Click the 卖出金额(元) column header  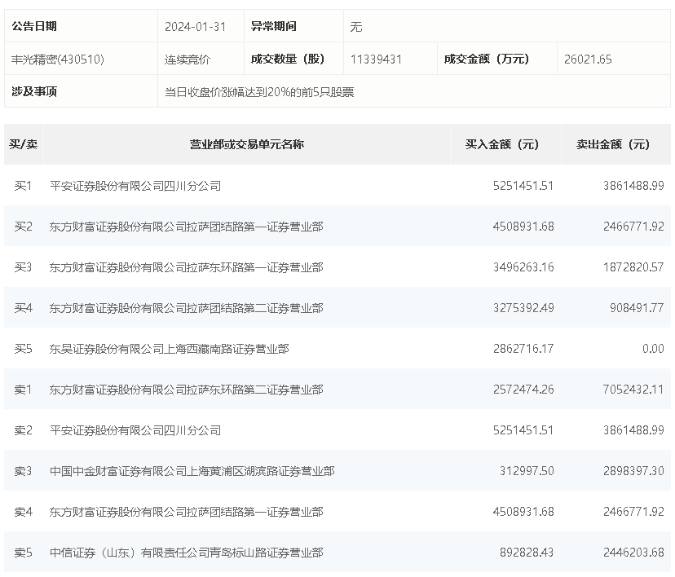point(614,144)
